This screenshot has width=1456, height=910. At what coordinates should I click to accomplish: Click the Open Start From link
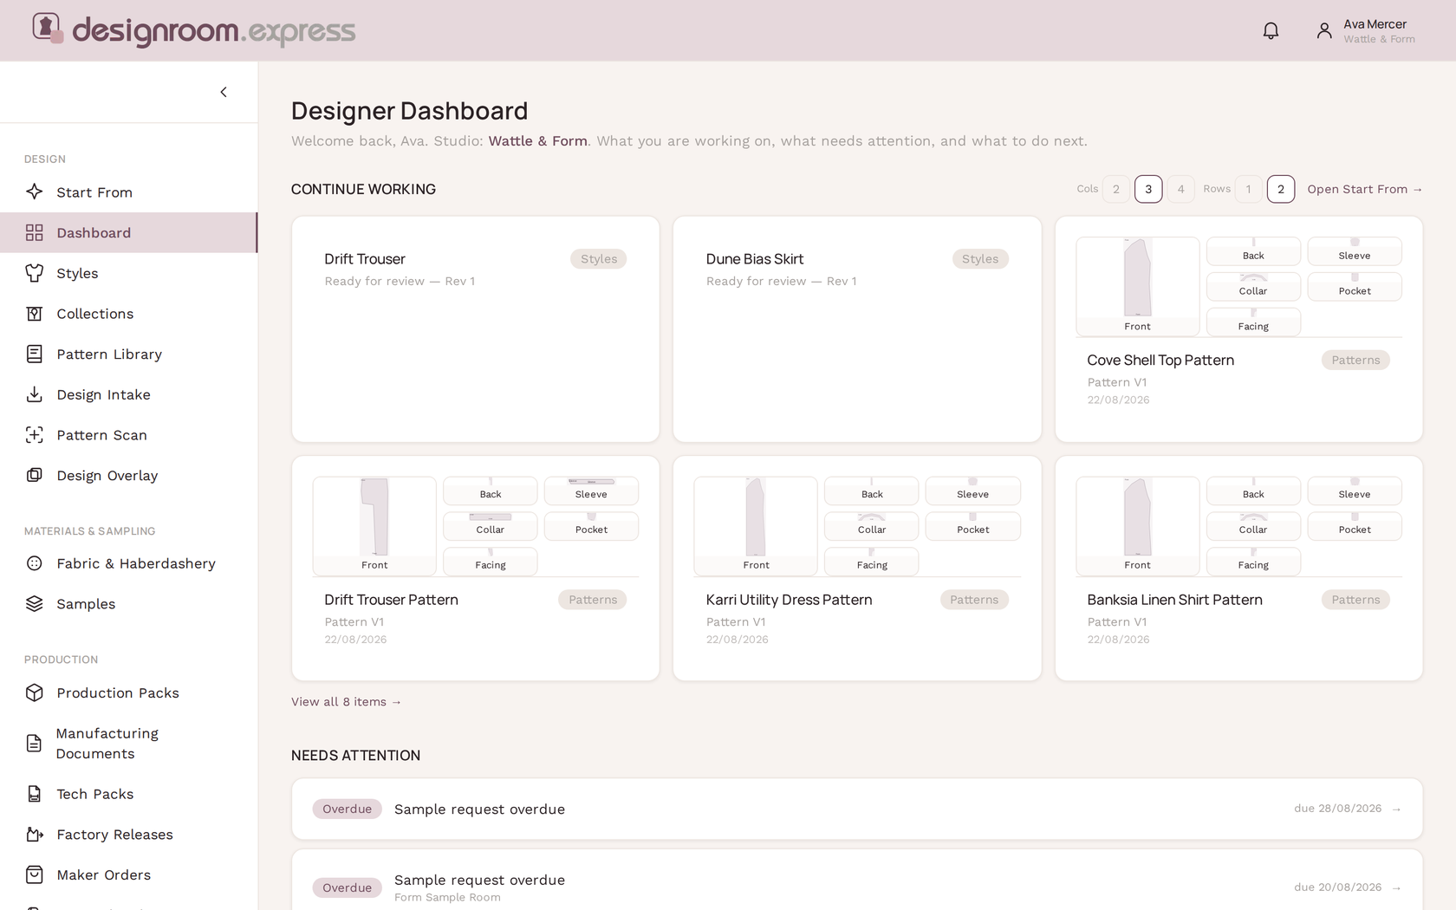pyautogui.click(x=1365, y=189)
